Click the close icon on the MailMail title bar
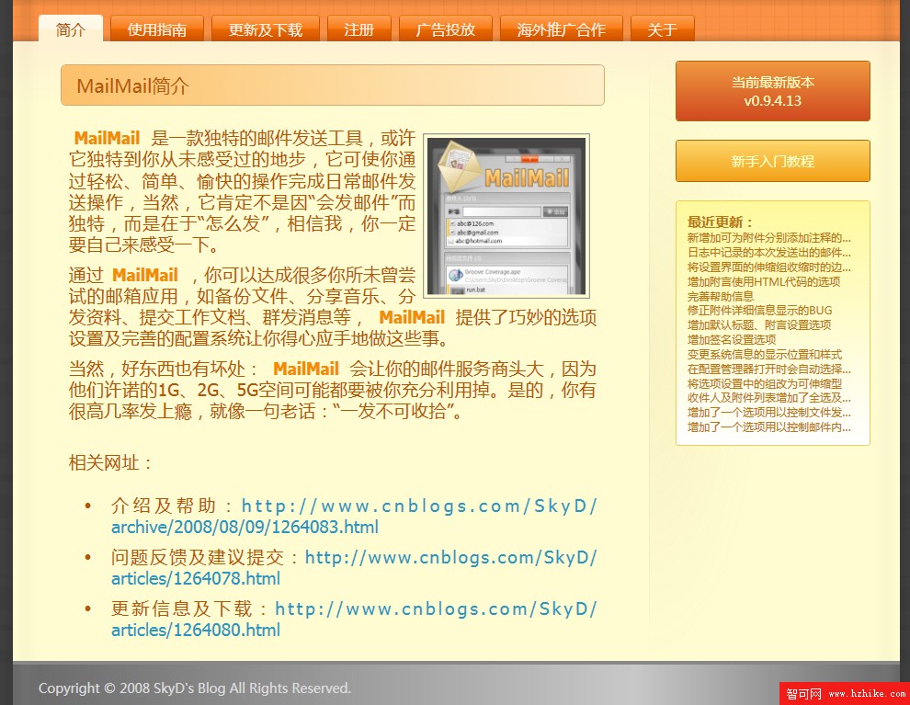The height and width of the screenshot is (705, 910). click(x=563, y=159)
